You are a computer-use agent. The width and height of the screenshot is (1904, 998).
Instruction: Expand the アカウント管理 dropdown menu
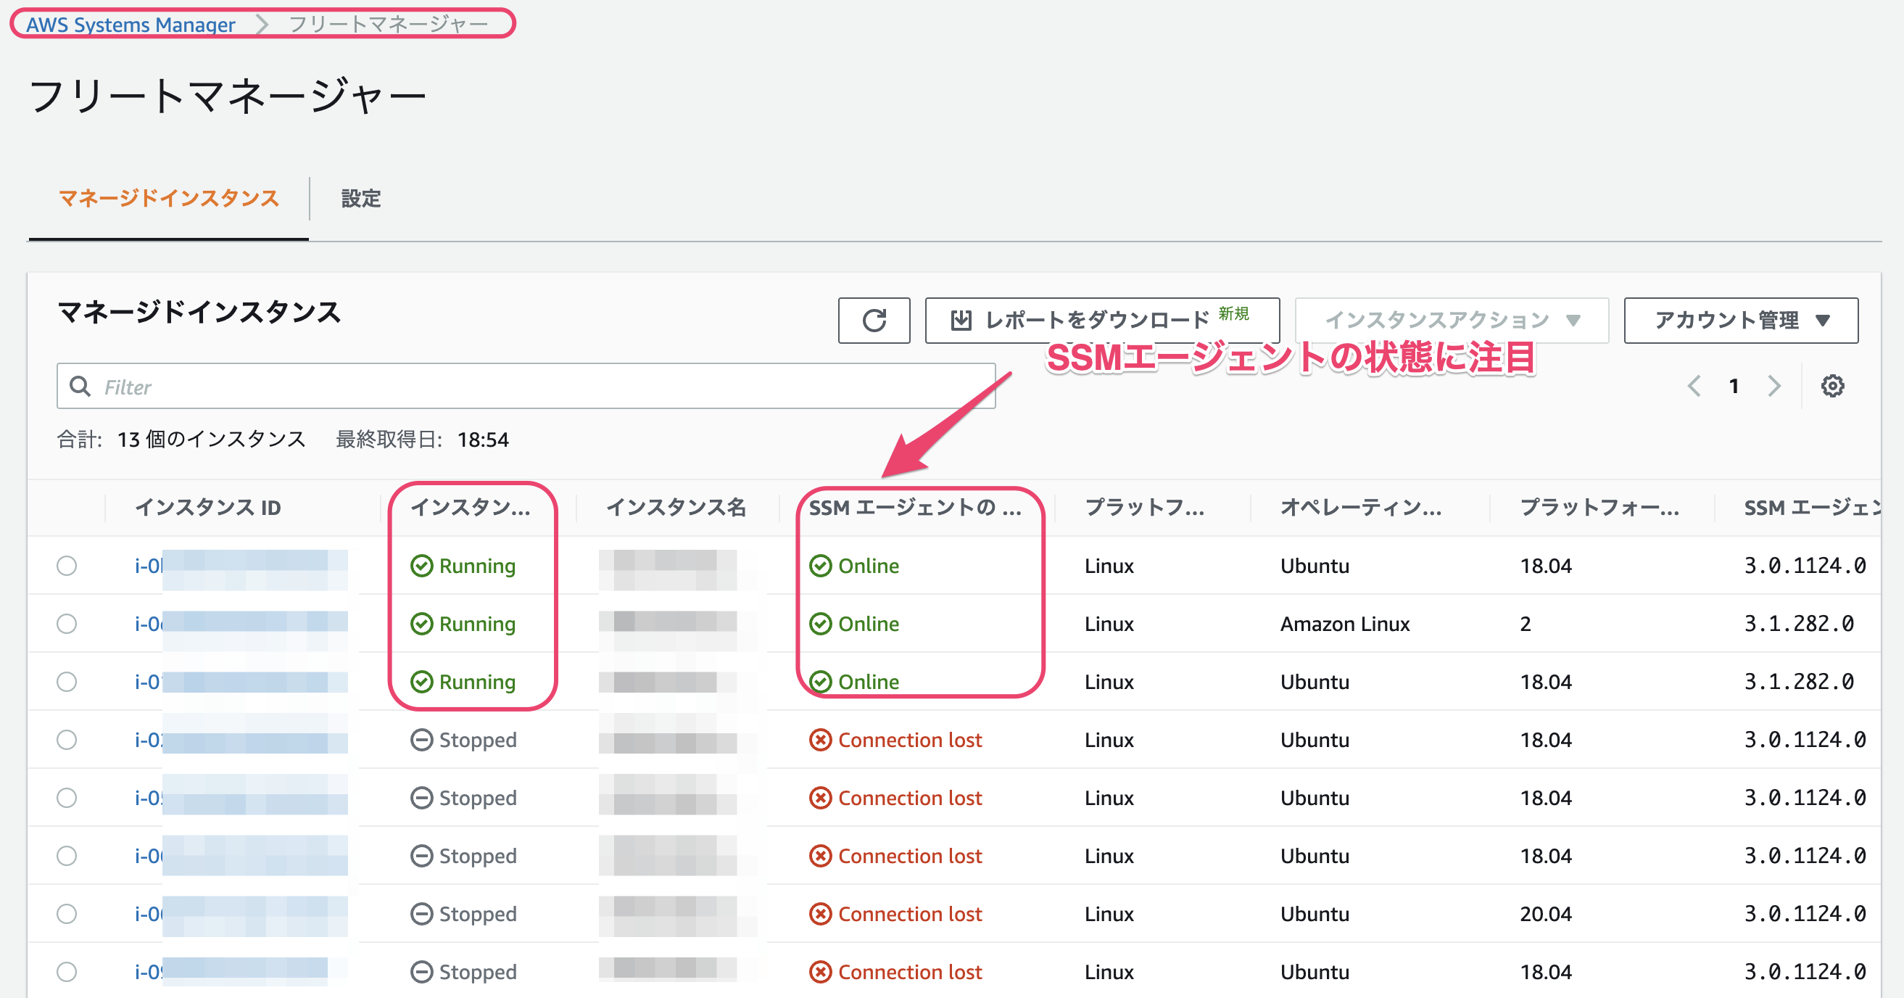[1741, 320]
